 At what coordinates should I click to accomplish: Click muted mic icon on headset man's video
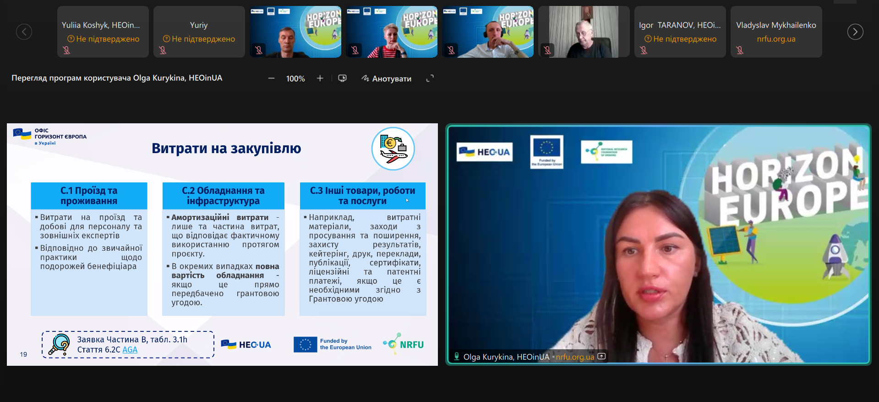pos(451,50)
